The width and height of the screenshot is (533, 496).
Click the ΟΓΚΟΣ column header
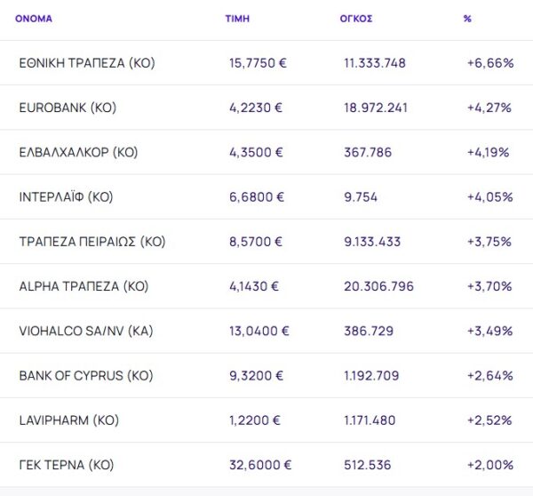point(356,18)
